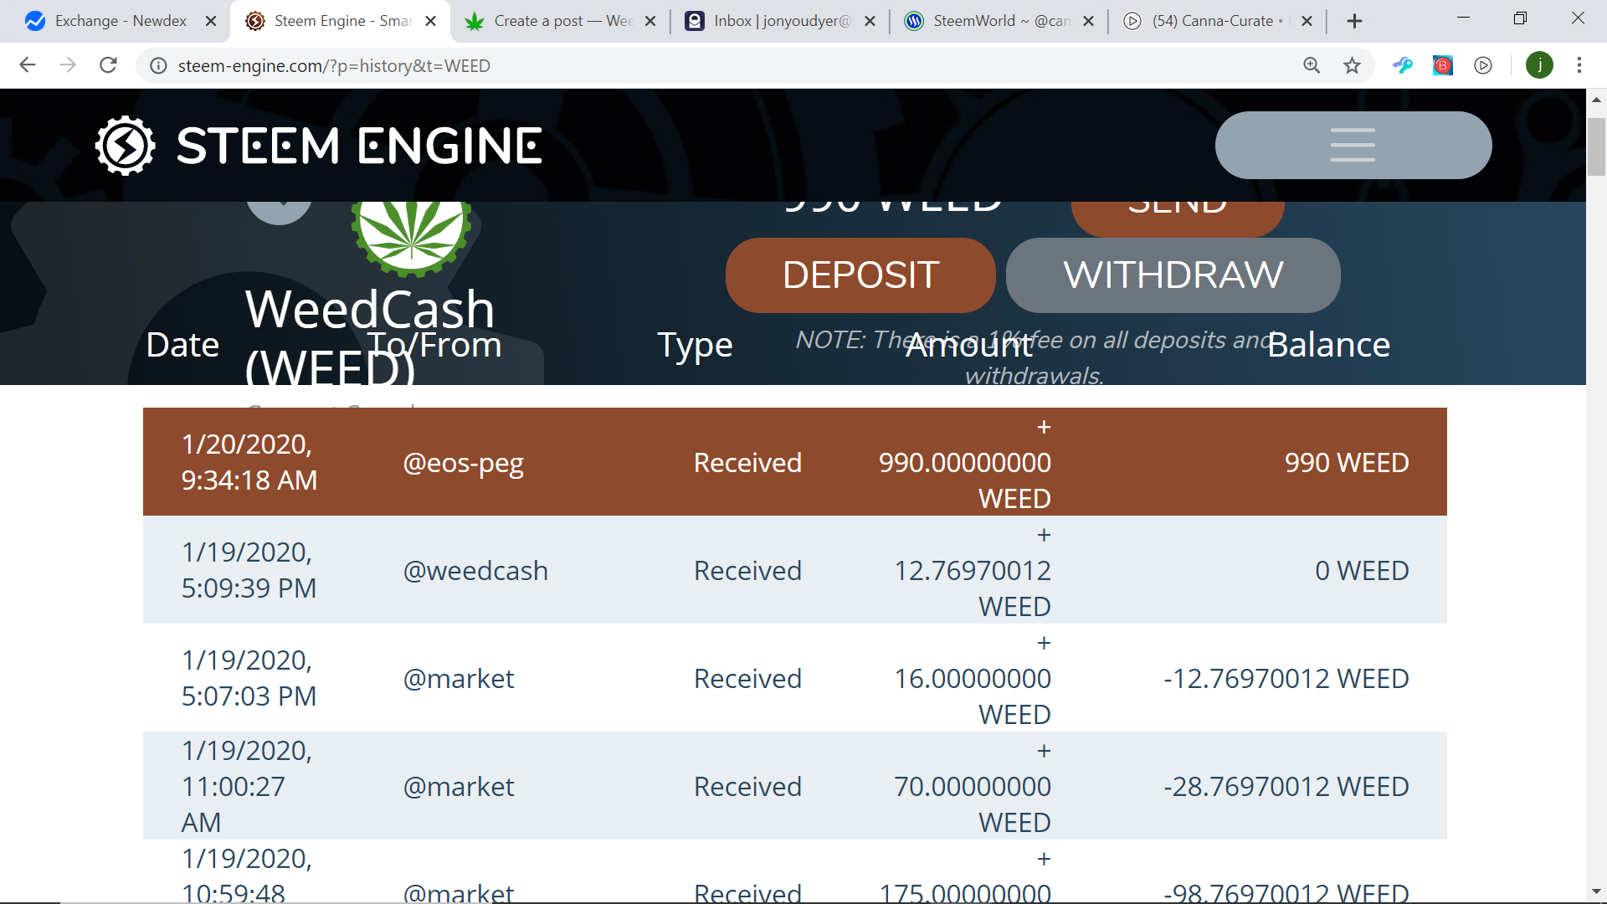This screenshot has width=1607, height=904.
Task: Open the green profile avatar menu
Action: (1539, 65)
